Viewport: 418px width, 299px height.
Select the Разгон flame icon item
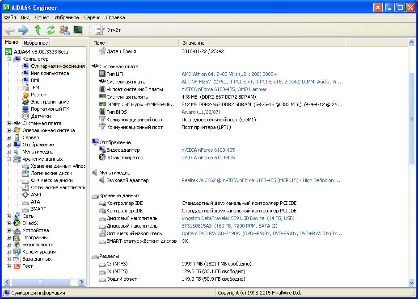tap(38, 95)
